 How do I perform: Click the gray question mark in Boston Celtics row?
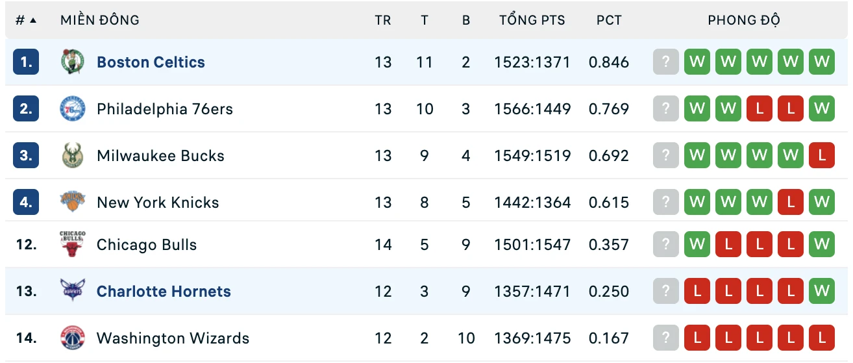666,62
